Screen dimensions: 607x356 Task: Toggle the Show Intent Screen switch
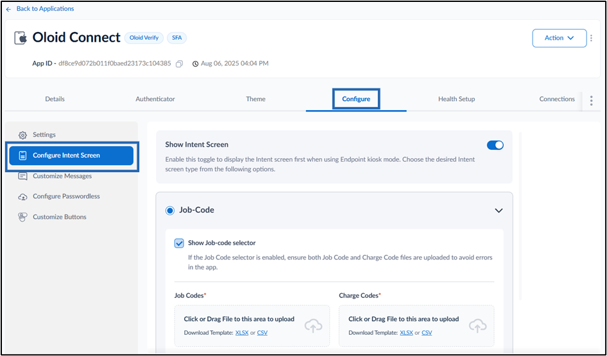(x=495, y=145)
